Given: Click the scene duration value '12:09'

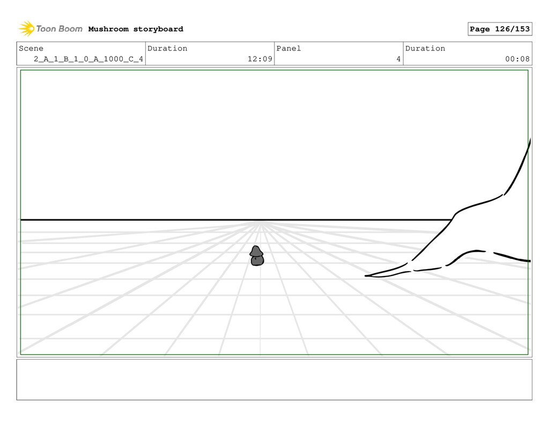Looking at the screenshot, I should pos(260,59).
